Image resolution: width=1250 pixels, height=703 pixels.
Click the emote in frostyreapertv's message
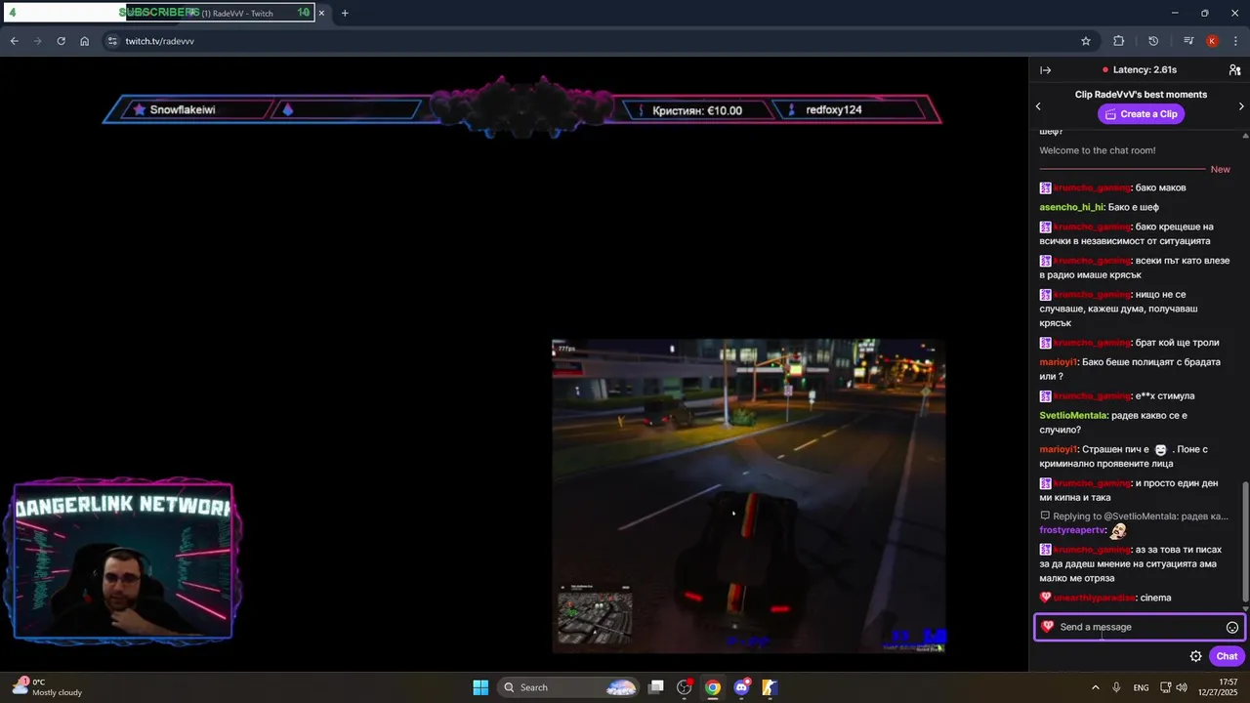(x=1118, y=530)
